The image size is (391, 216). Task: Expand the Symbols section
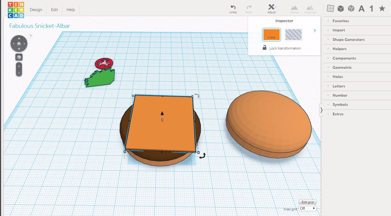[357, 104]
